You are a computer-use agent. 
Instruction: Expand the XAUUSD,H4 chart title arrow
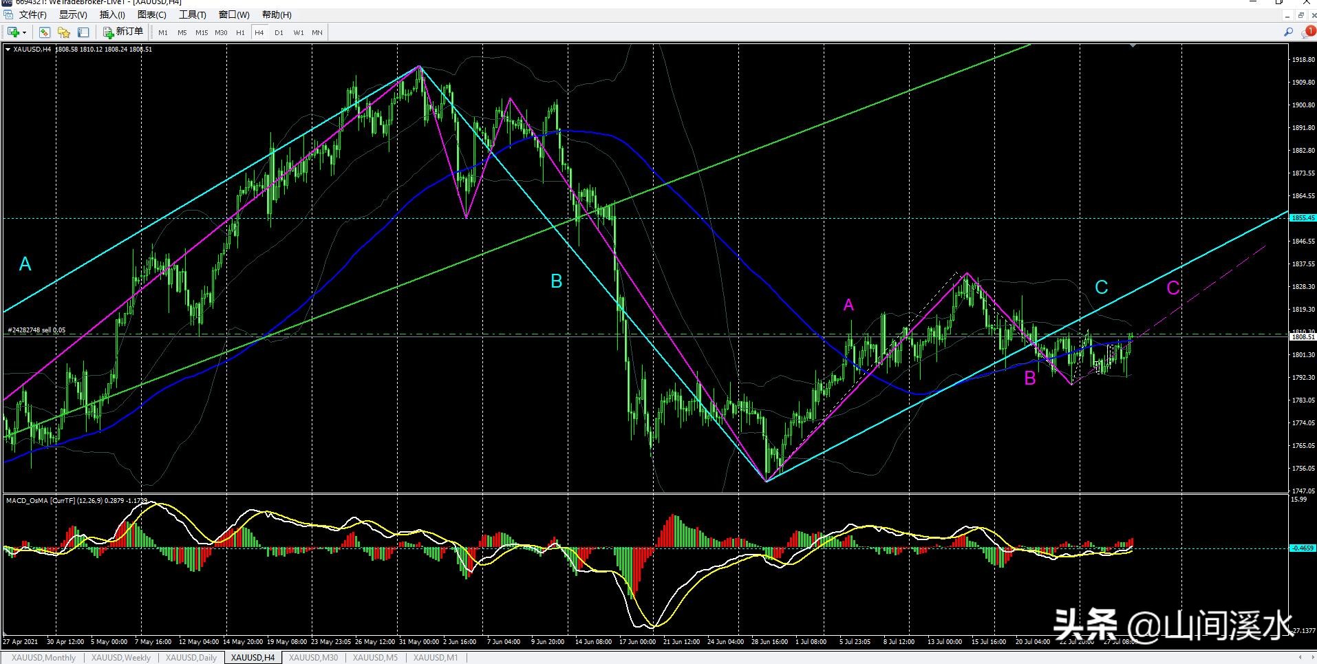pos(8,49)
